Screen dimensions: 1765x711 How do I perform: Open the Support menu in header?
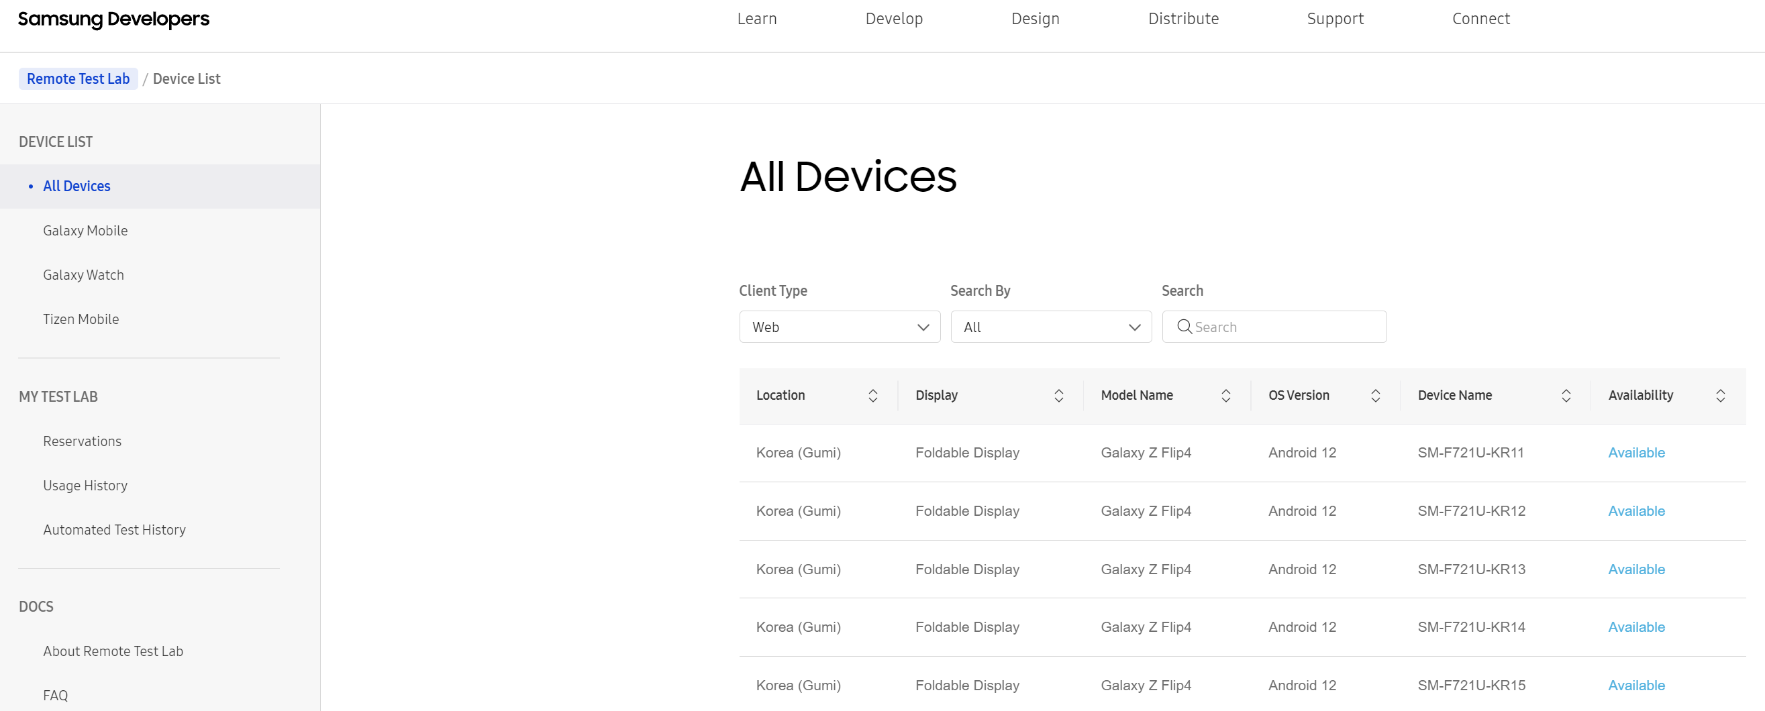click(1335, 19)
